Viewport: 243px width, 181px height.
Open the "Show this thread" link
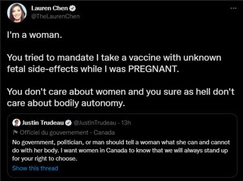click(x=35, y=168)
